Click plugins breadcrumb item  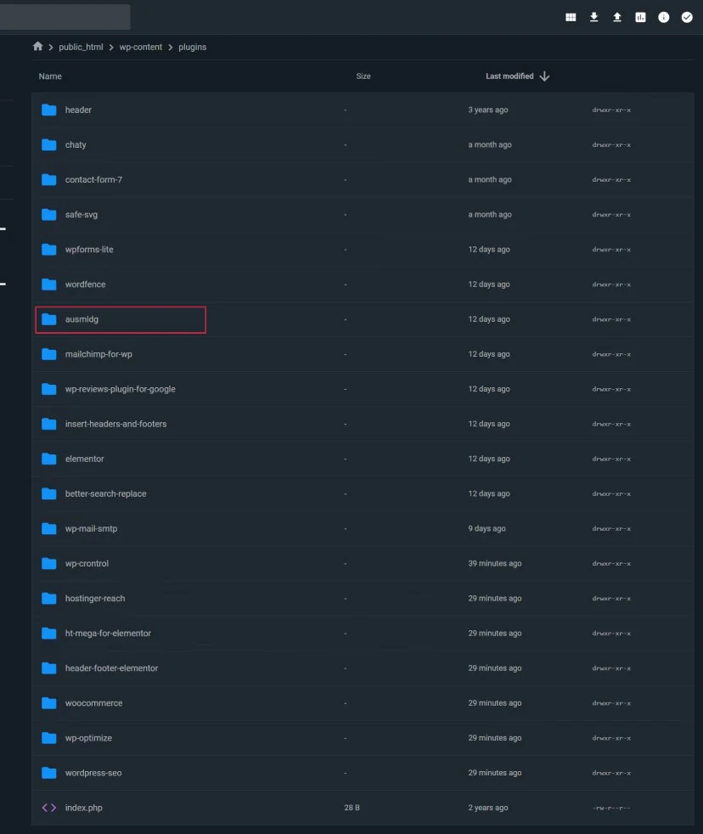coord(192,47)
